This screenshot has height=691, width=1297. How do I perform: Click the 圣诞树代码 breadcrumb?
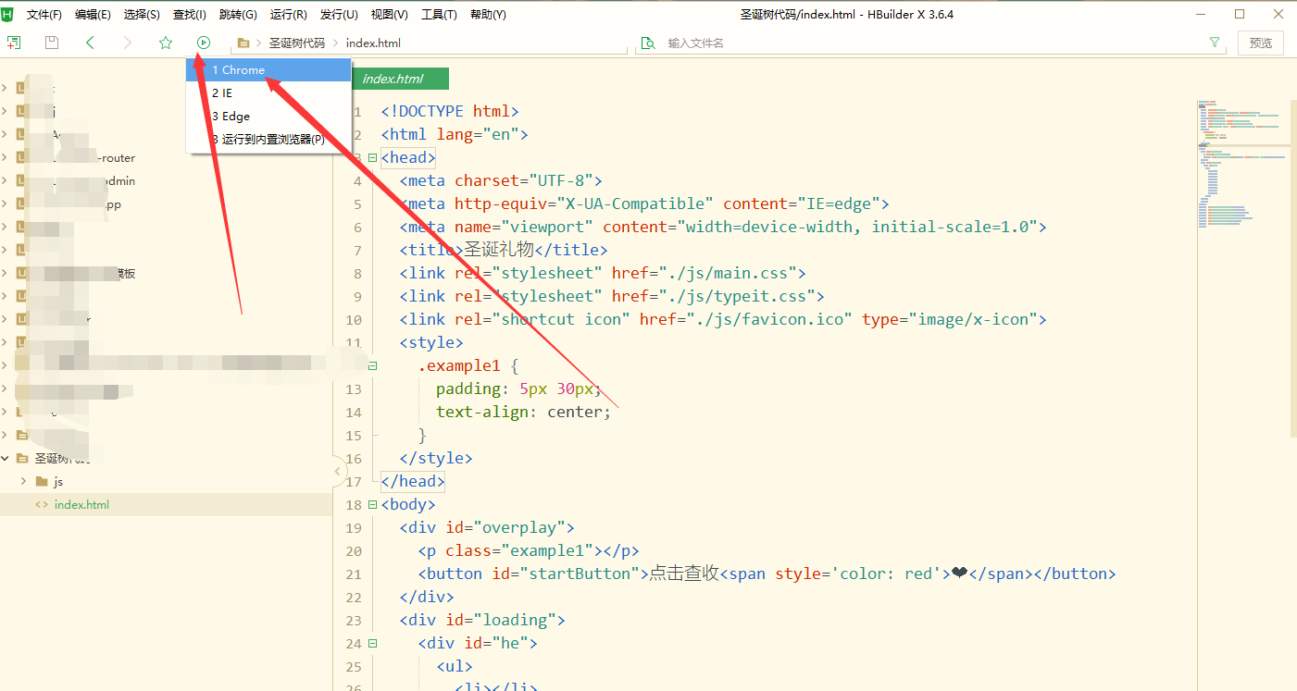(297, 43)
